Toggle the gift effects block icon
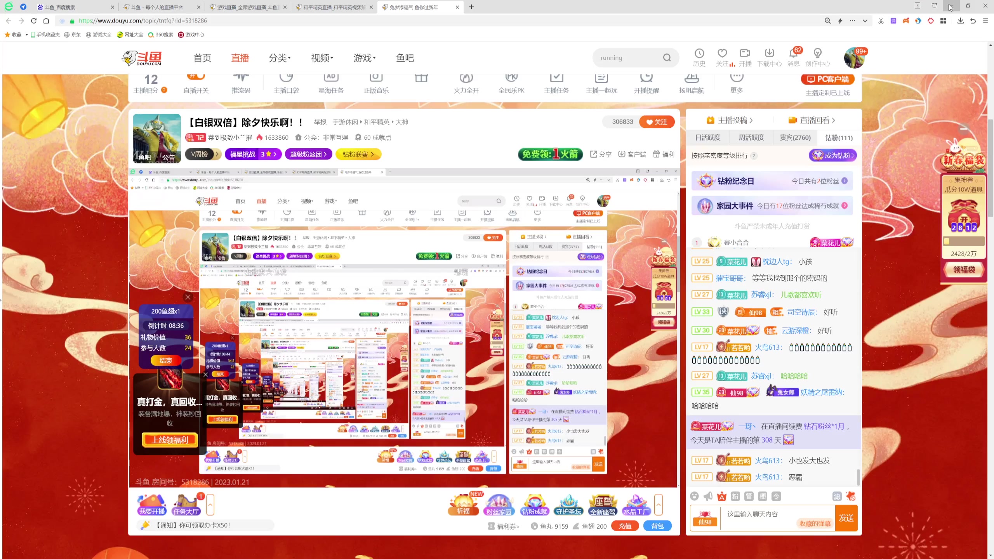 [851, 496]
